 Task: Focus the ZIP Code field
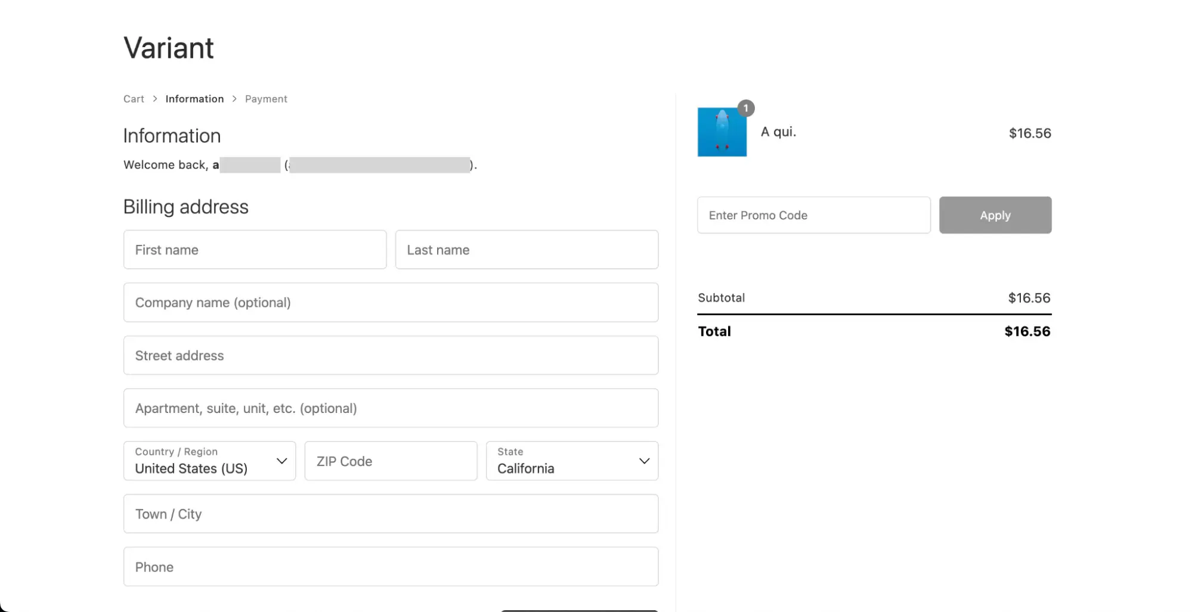coord(391,461)
